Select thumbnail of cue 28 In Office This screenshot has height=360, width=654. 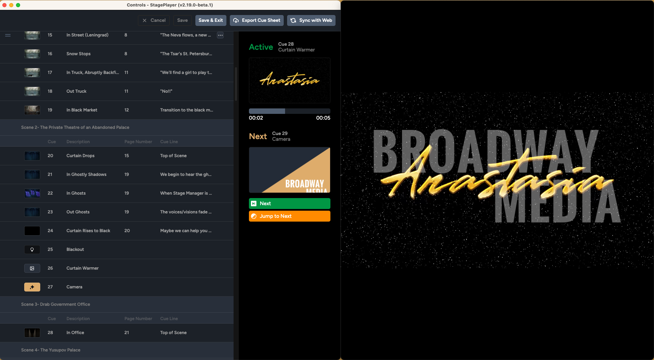click(x=32, y=333)
